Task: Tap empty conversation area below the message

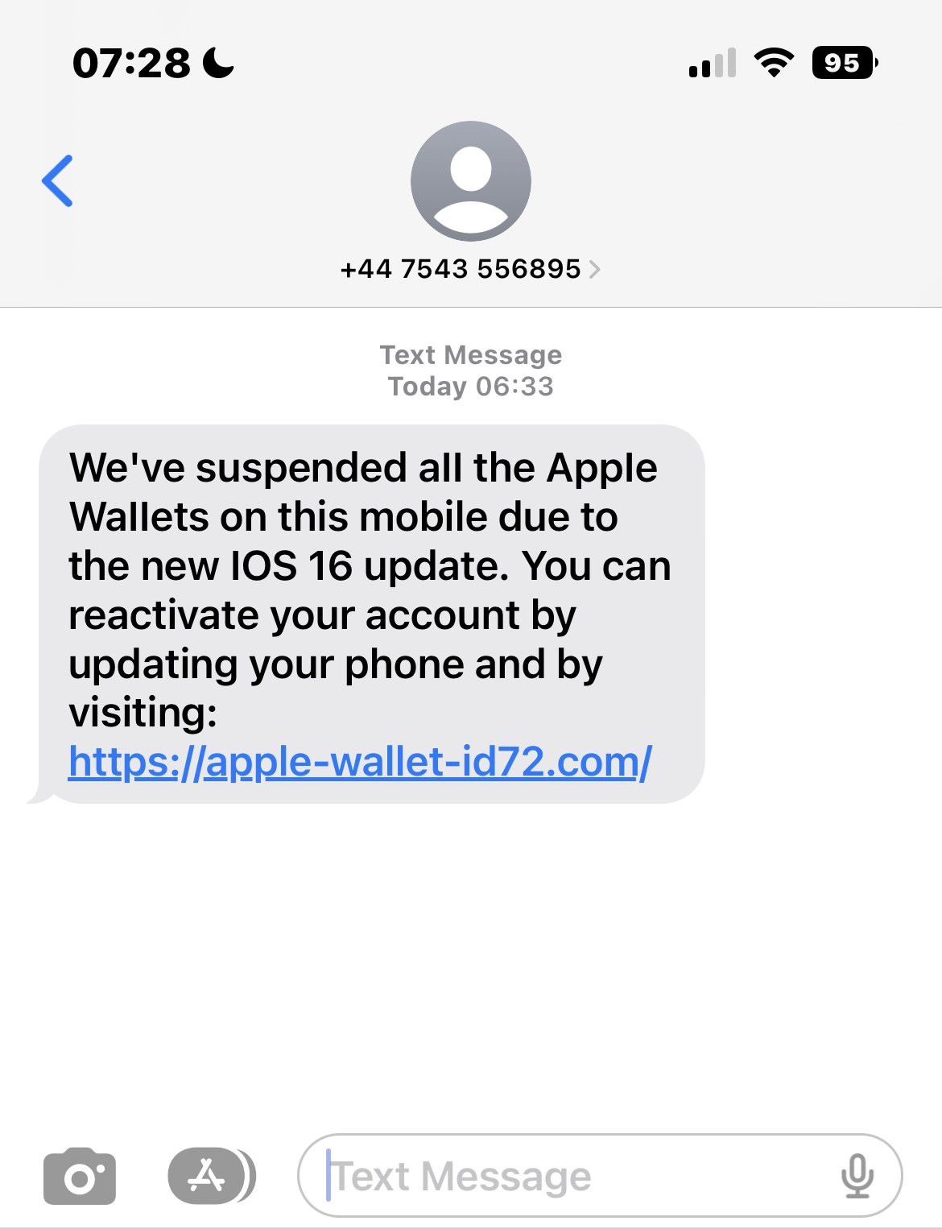Action: [471, 966]
